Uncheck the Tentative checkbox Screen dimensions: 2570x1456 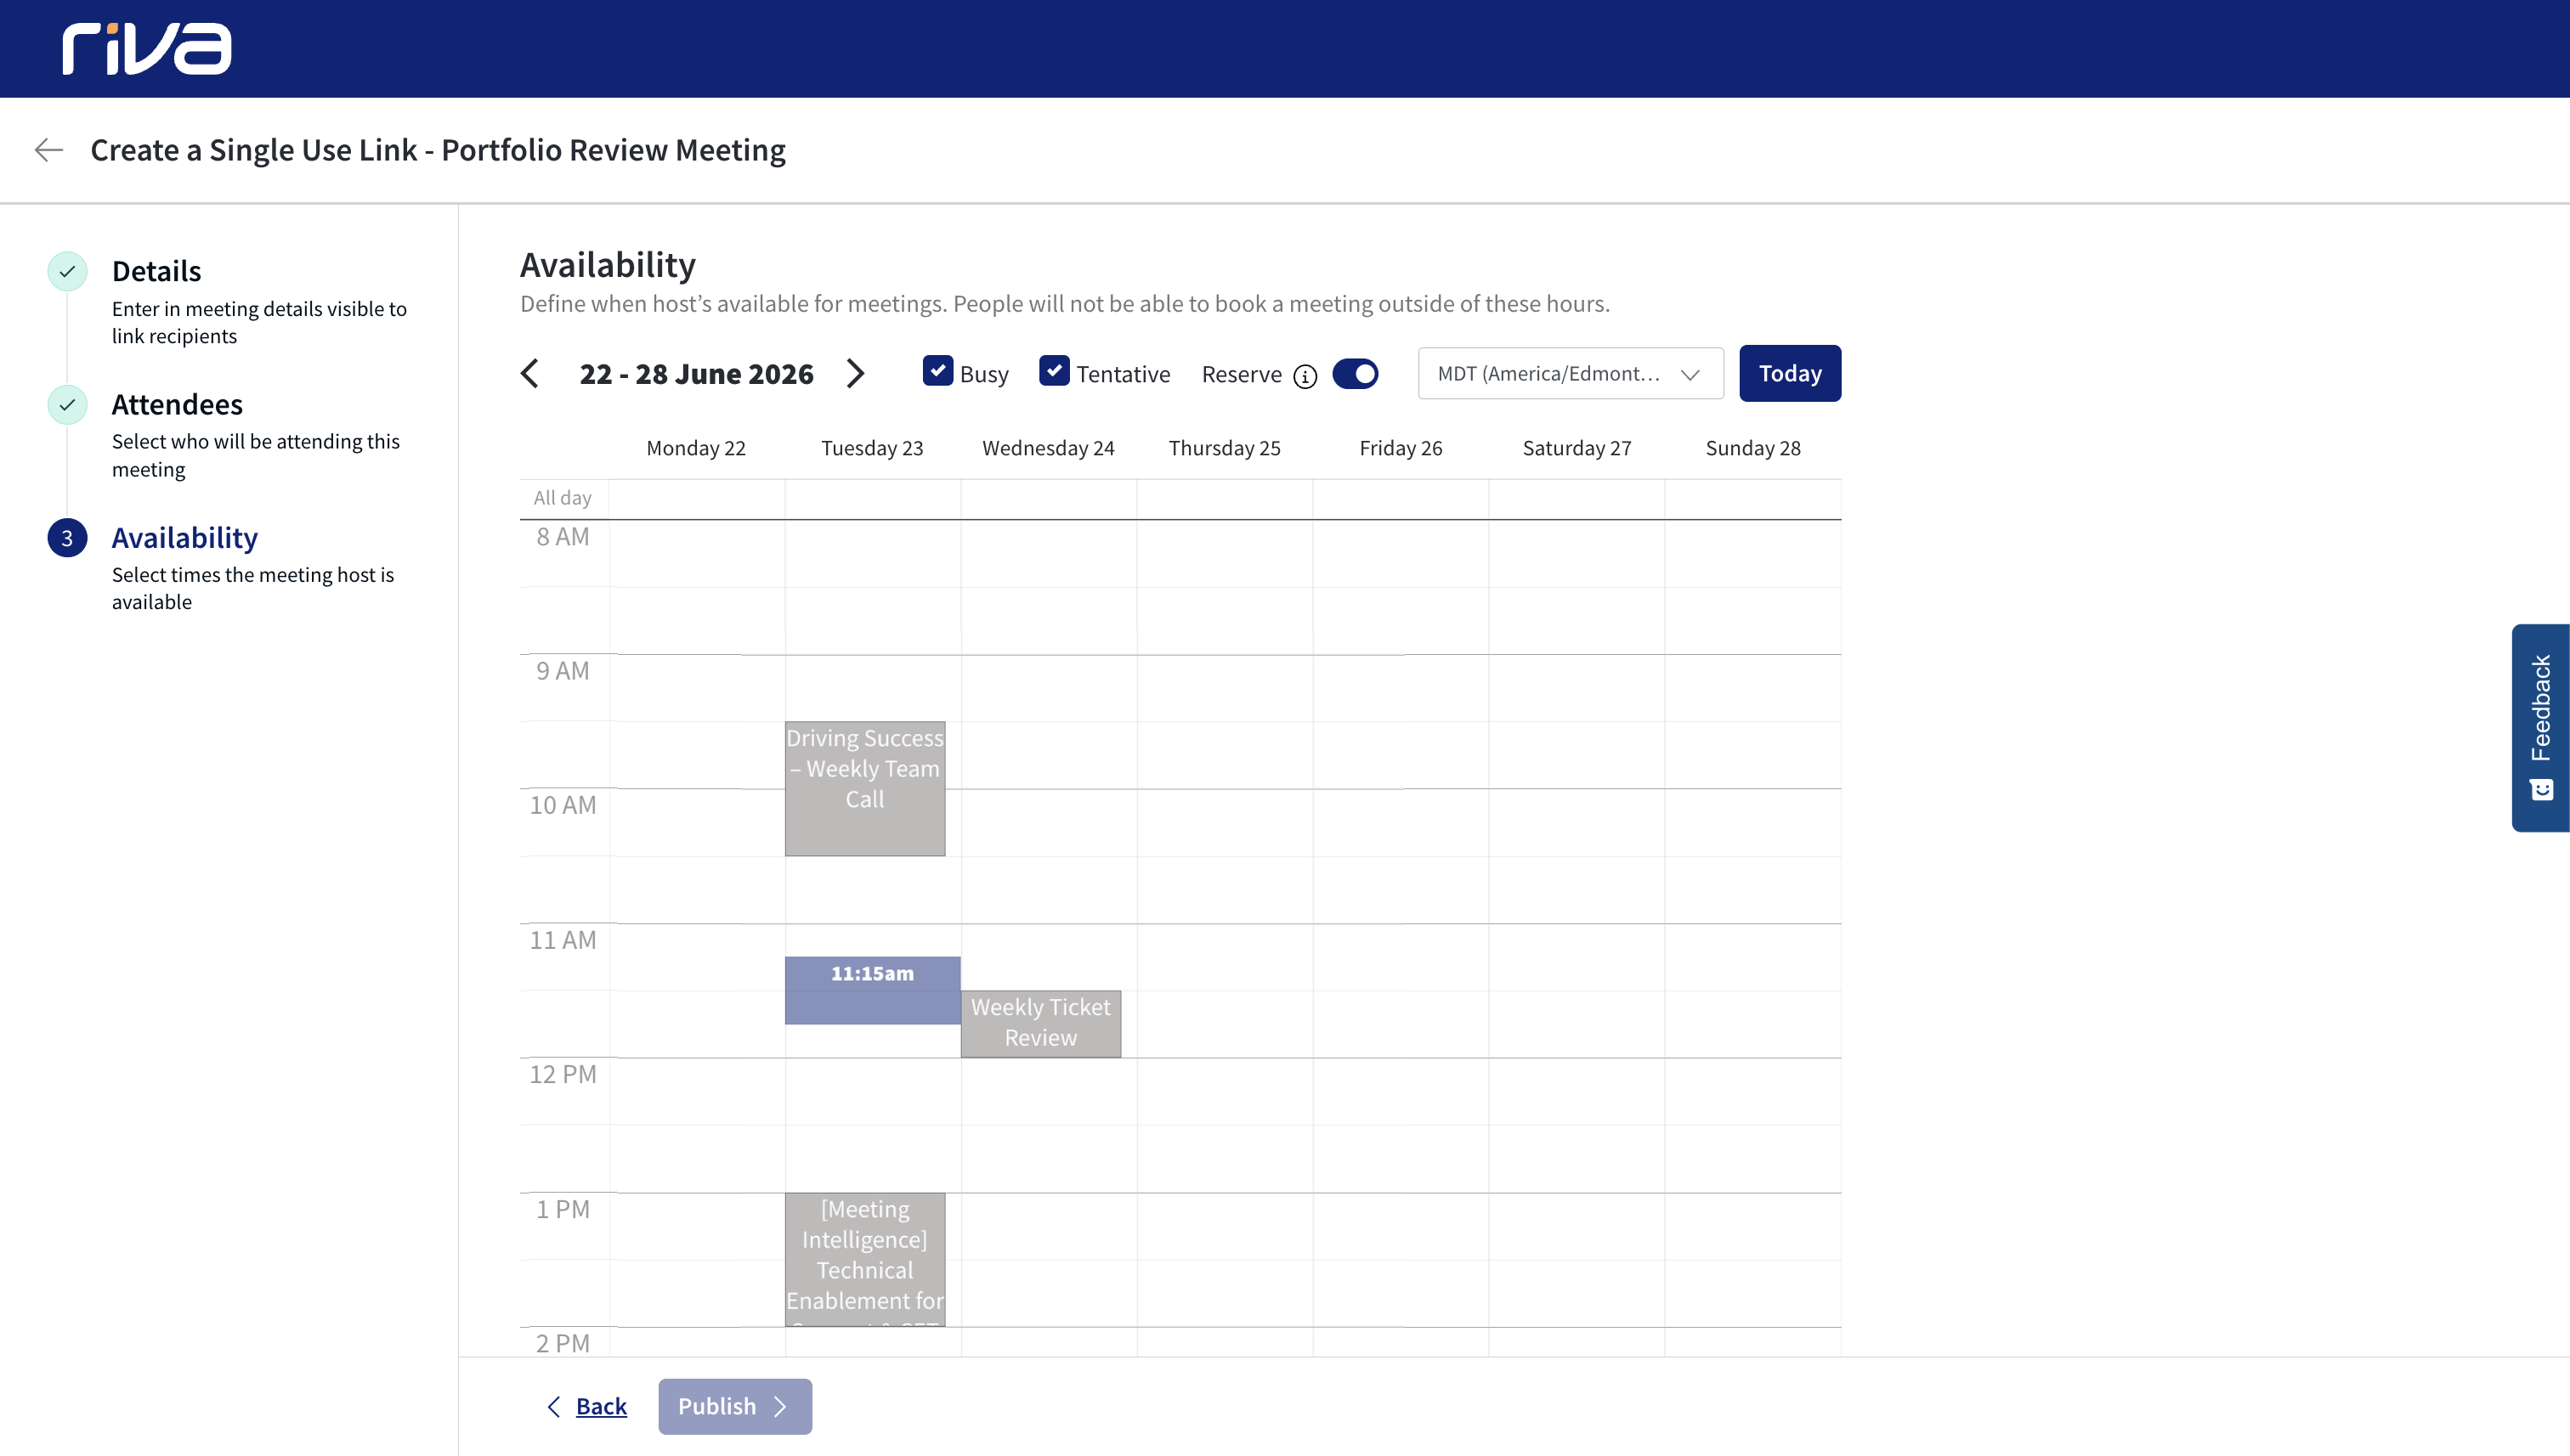(1053, 371)
